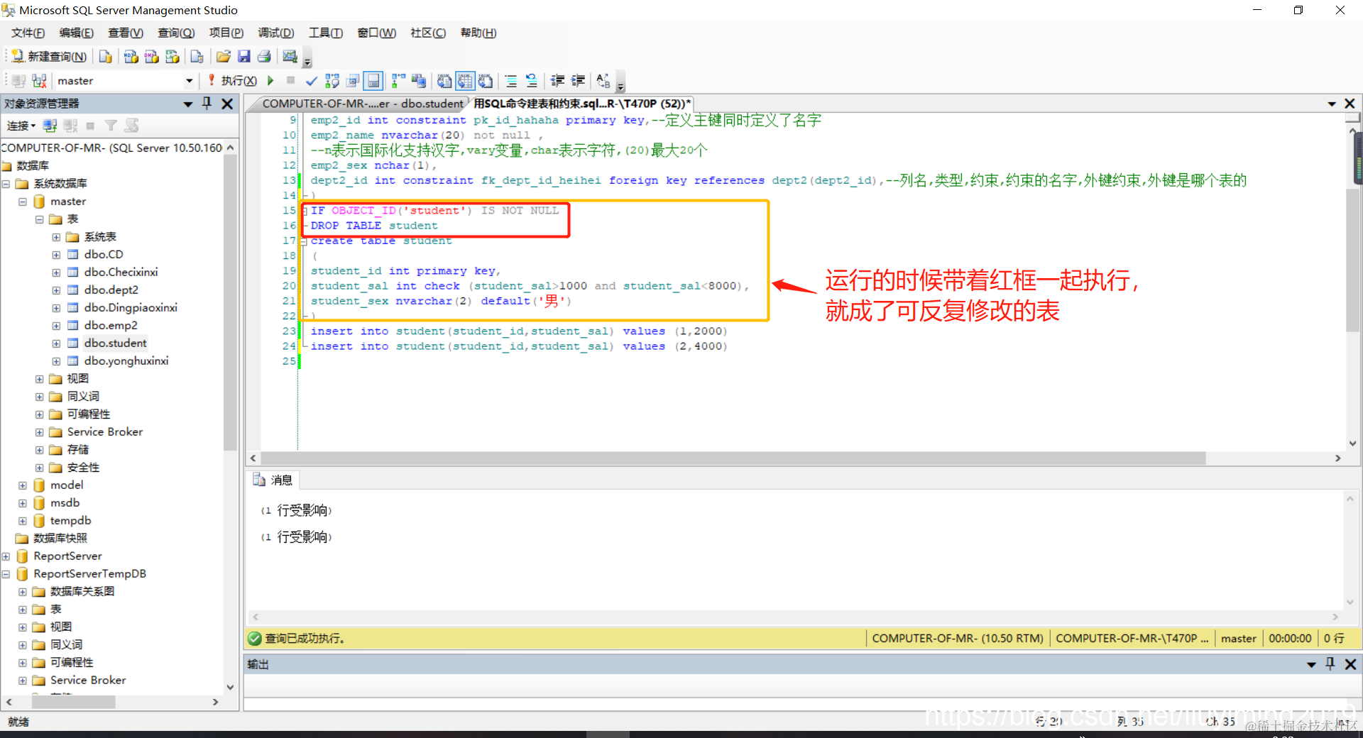Viewport: 1363px width, 738px height.
Task: Parse the query with the checkmark
Action: (311, 81)
